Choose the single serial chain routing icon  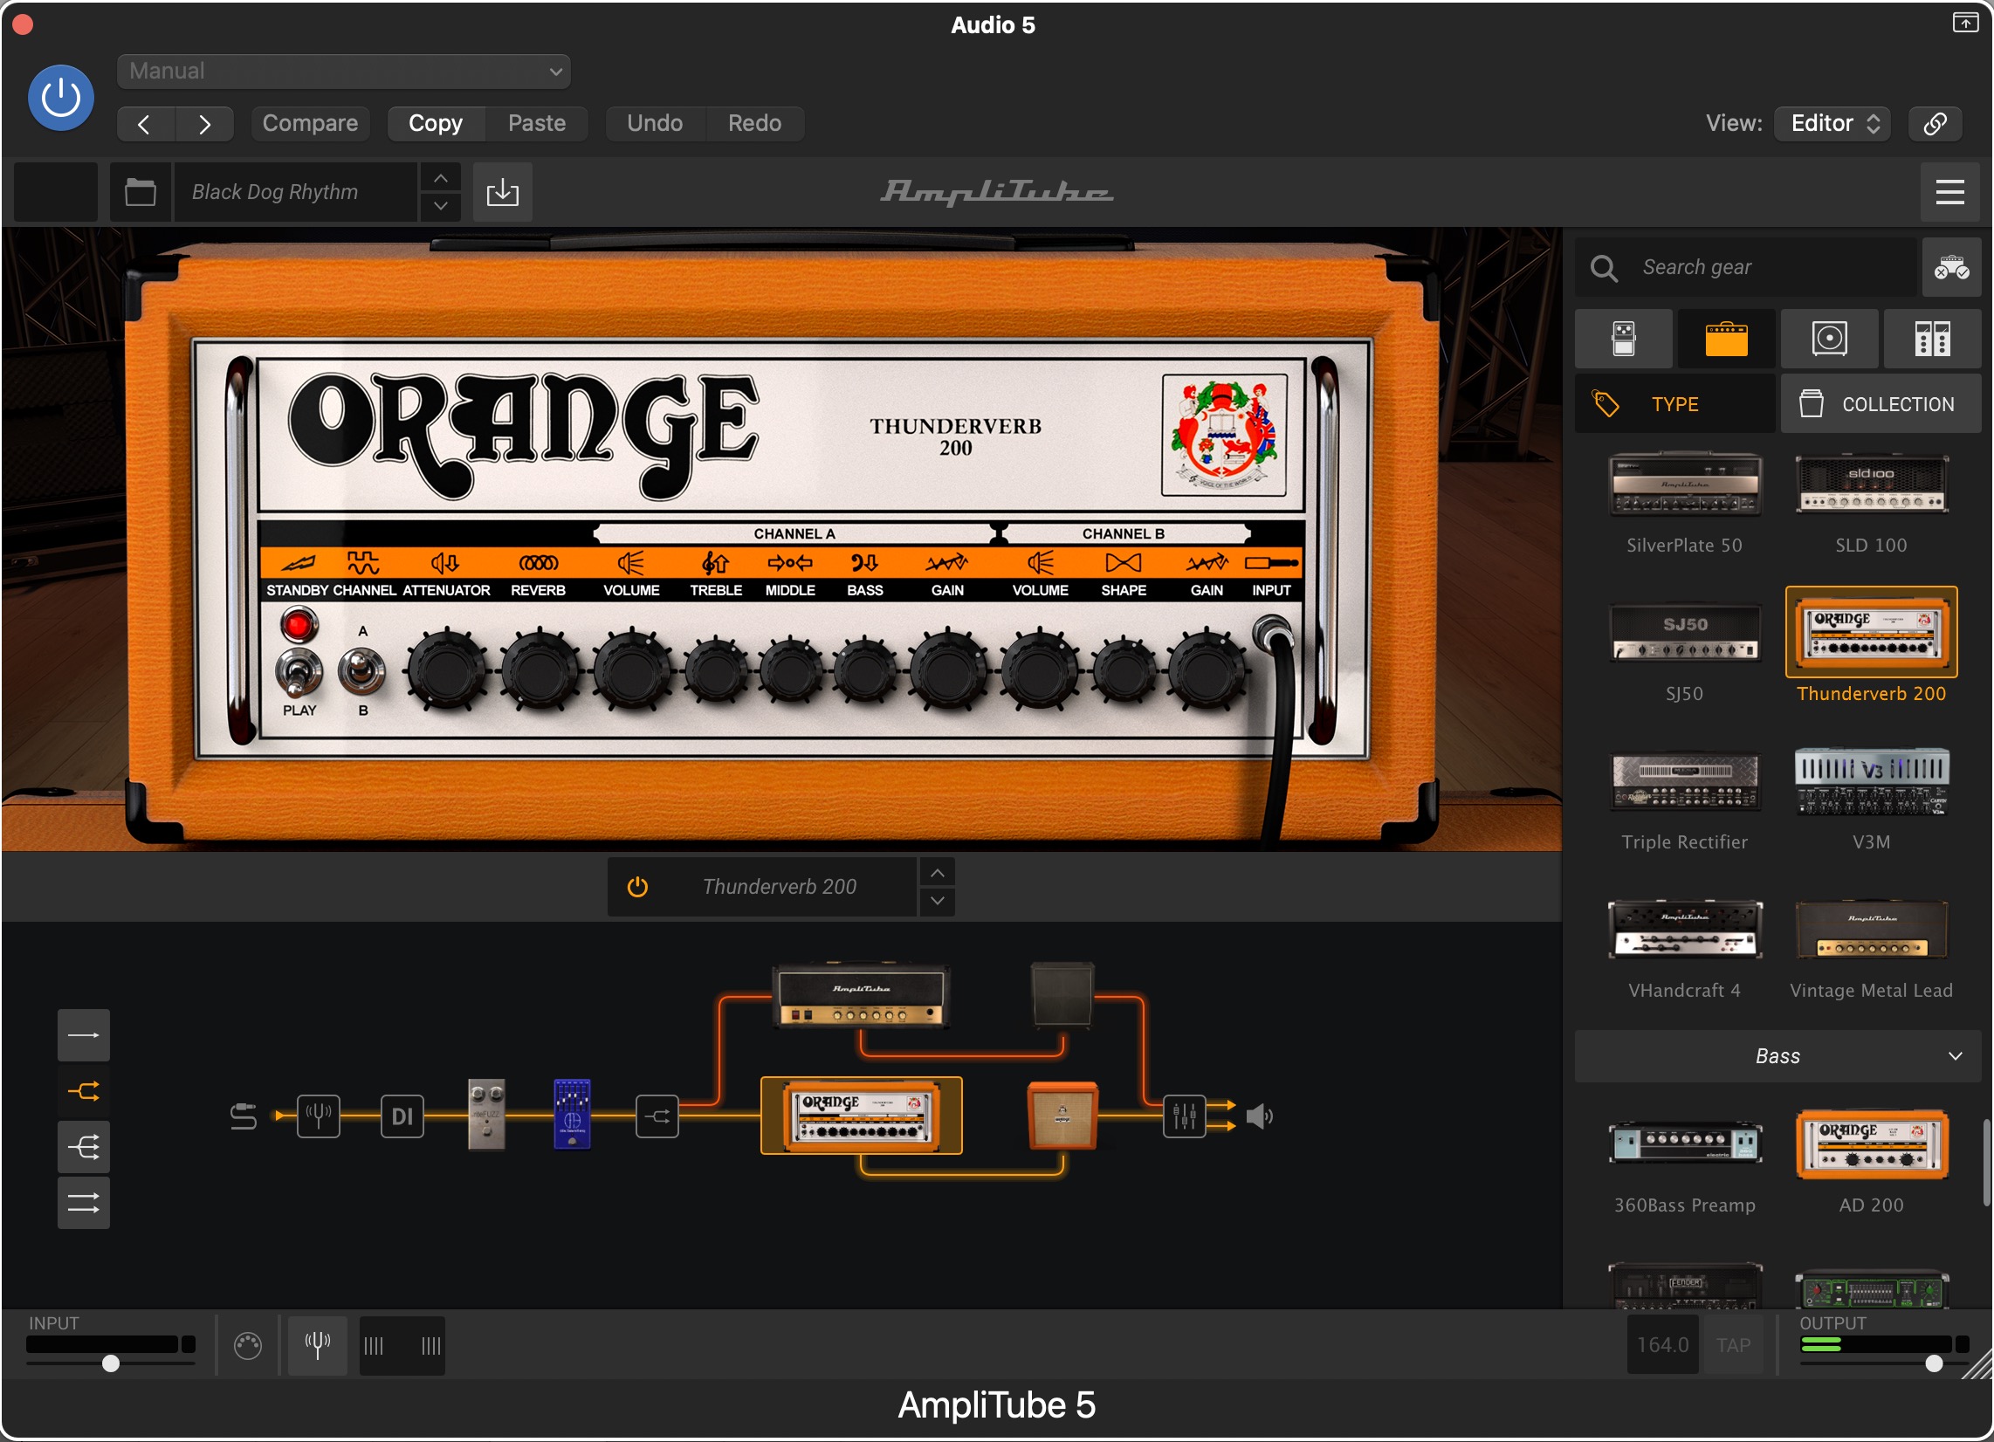tap(84, 1036)
